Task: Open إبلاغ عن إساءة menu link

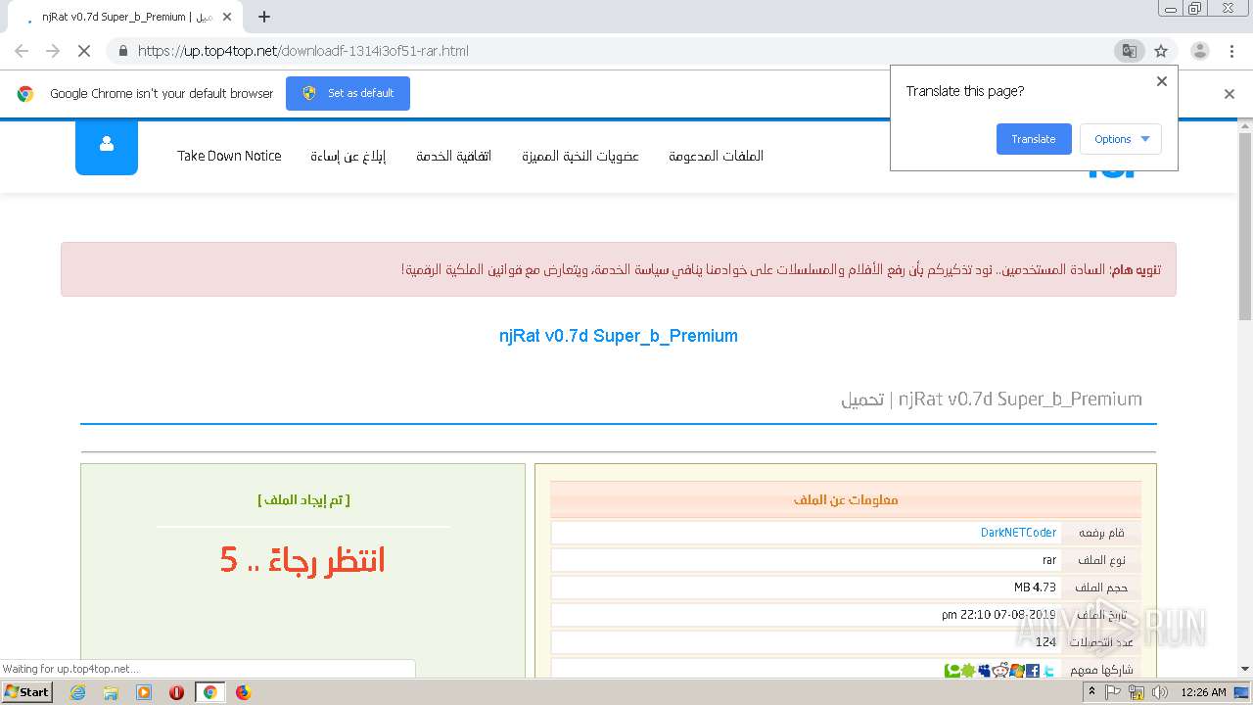Action: (348, 156)
